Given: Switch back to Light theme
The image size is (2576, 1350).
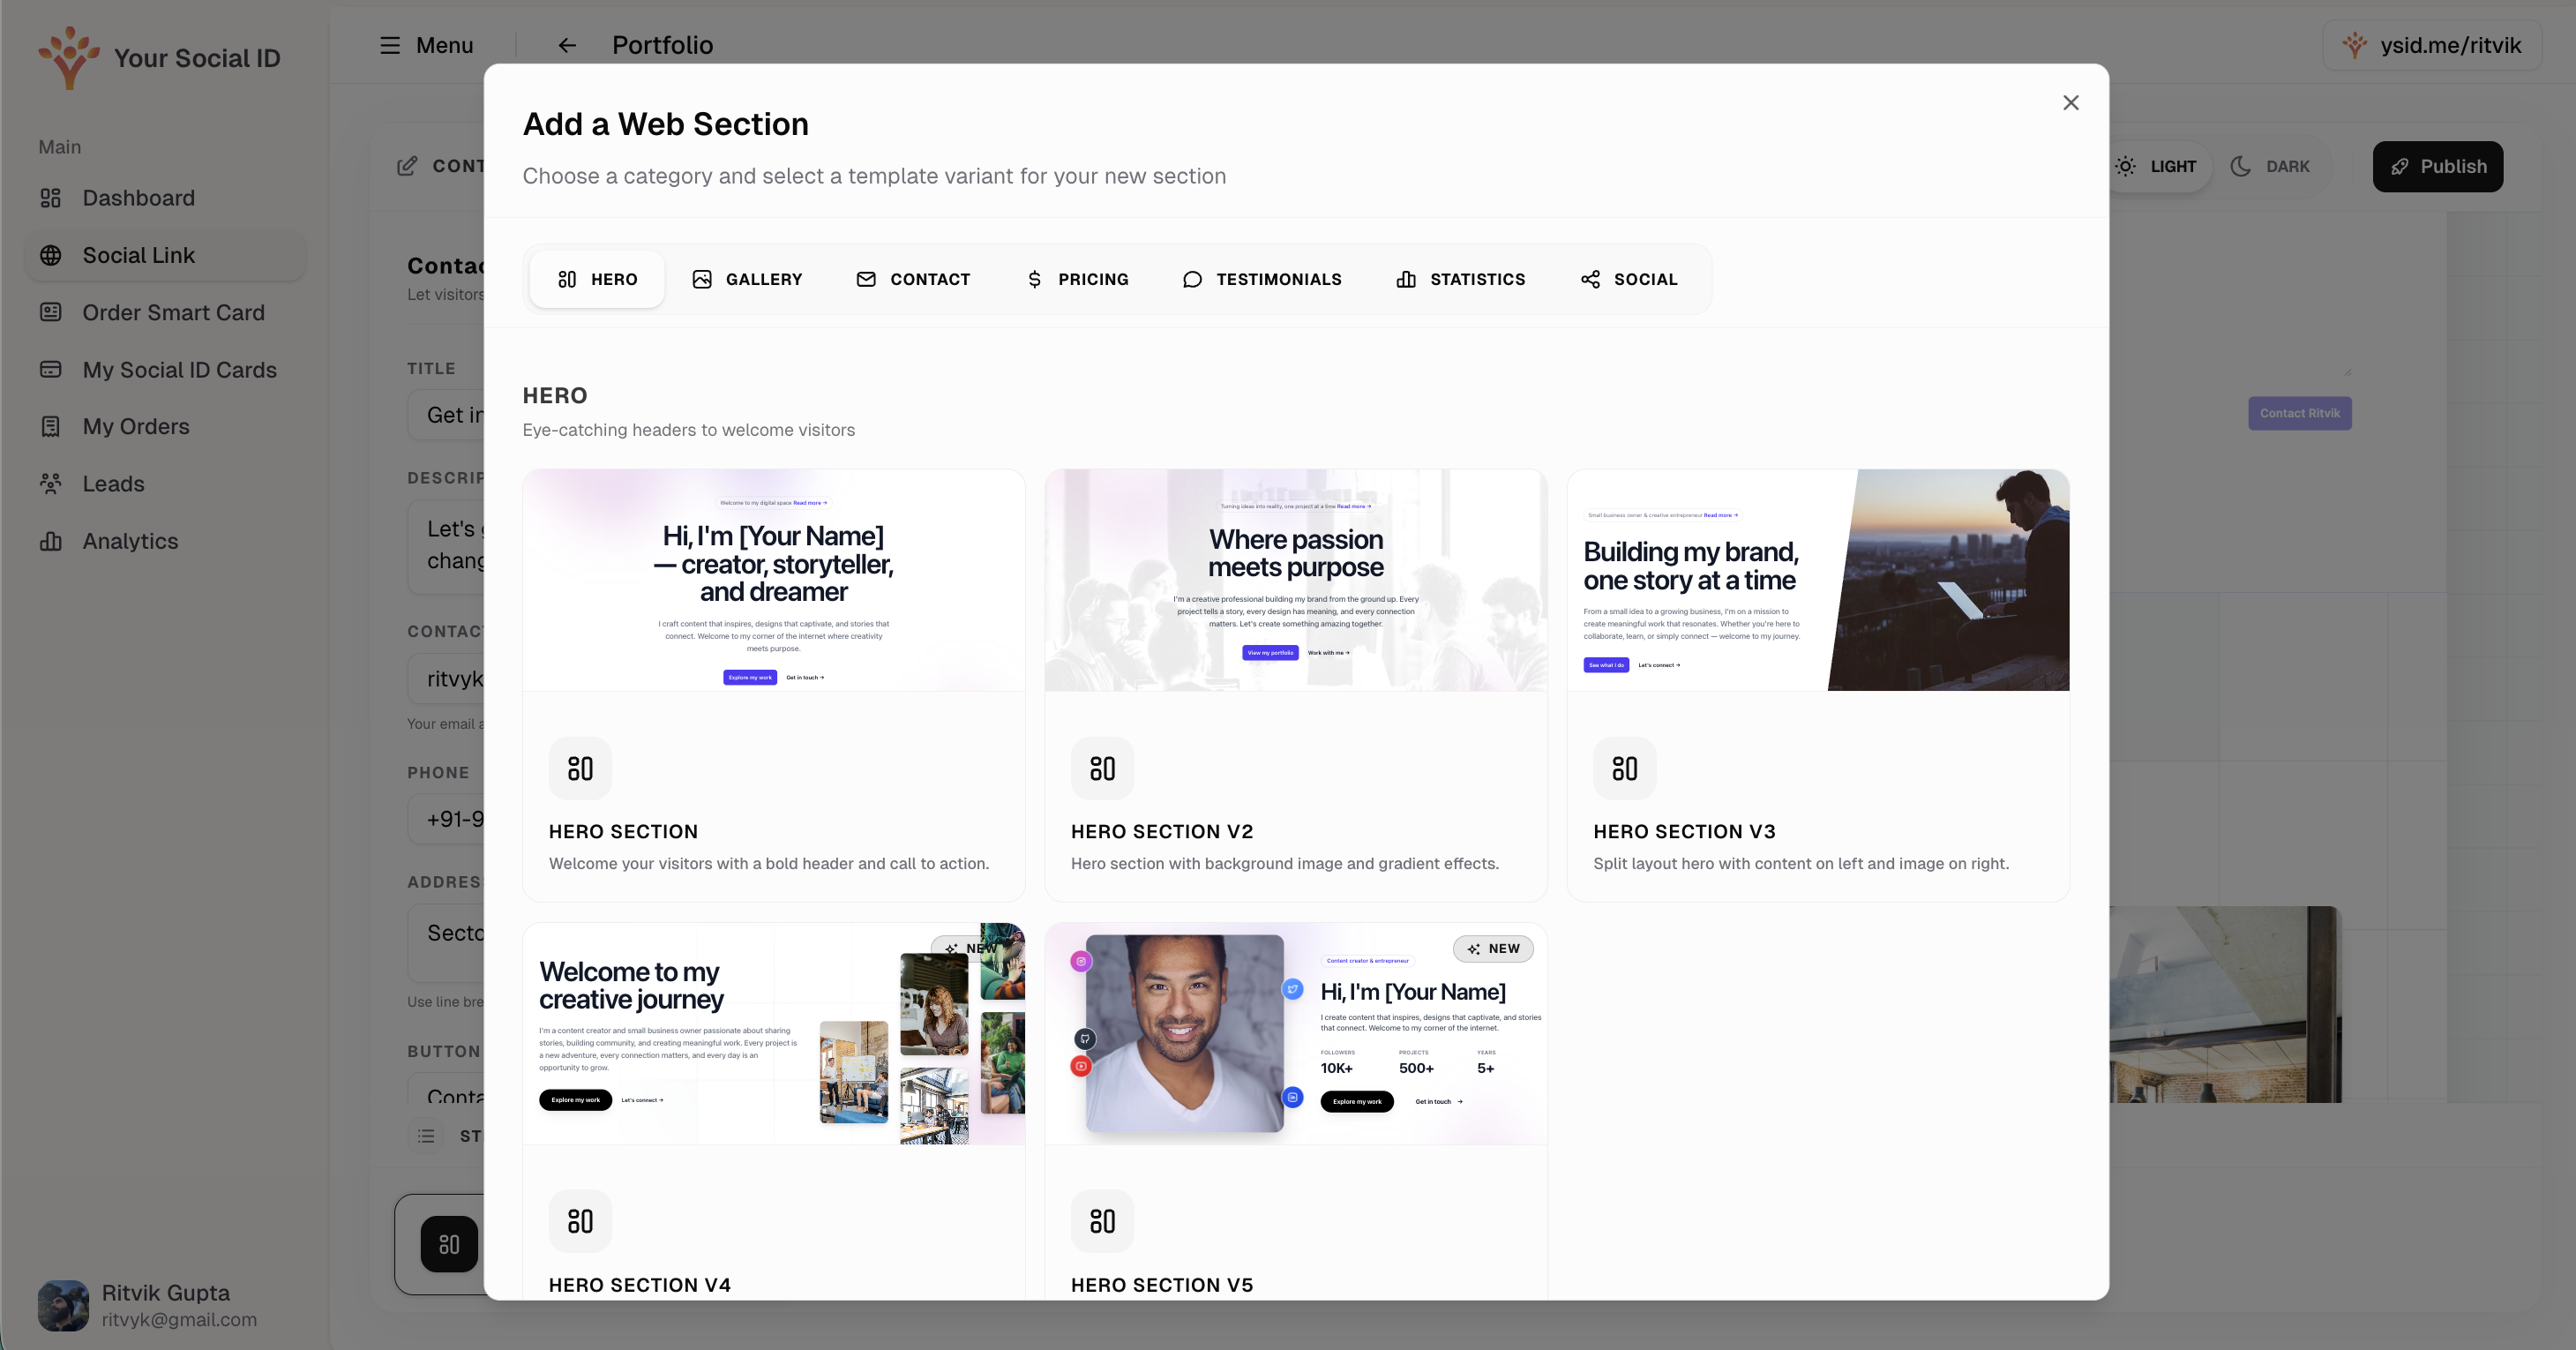Looking at the screenshot, I should (x=2157, y=166).
